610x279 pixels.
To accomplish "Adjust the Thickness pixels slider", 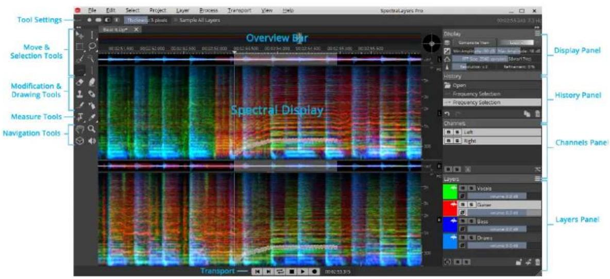I will click(x=147, y=20).
